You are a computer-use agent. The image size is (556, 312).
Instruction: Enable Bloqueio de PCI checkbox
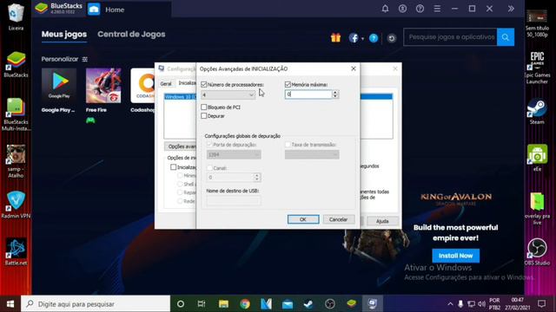203,107
